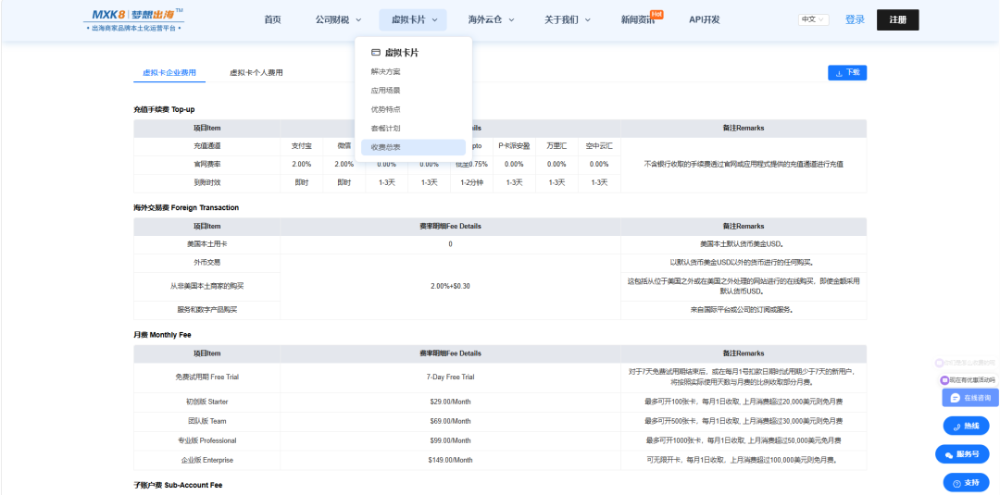The height and width of the screenshot is (495, 1000).
Task: Click the $29.00/Month fee cell
Action: [x=450, y=402]
